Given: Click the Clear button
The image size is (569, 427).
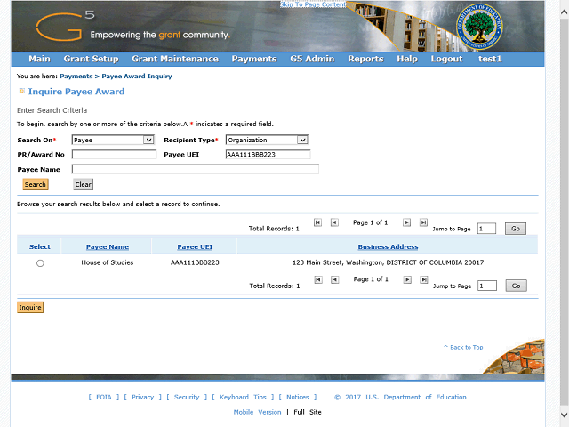Looking at the screenshot, I should click(x=83, y=184).
